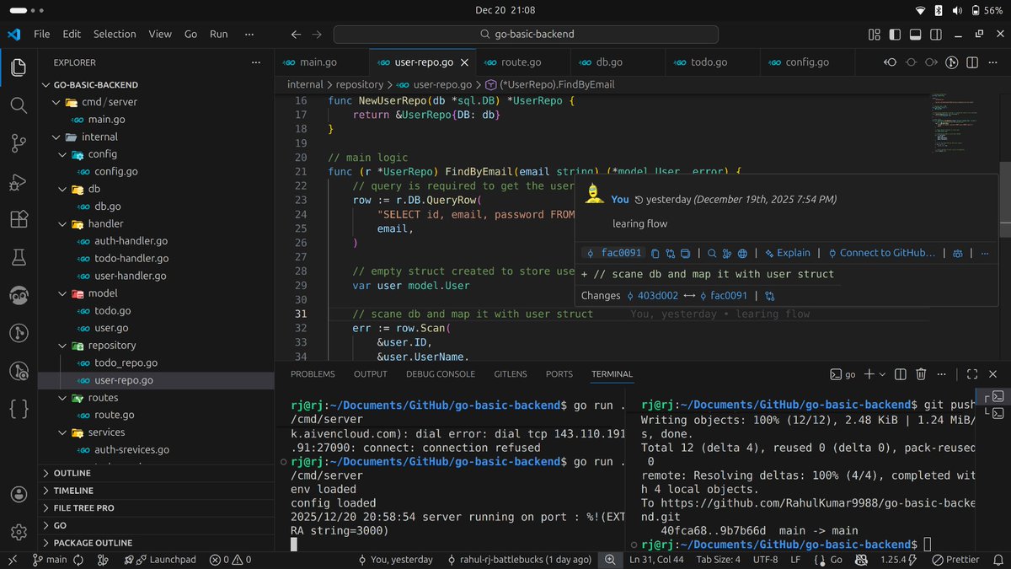Collapse the model folder

[156, 293]
